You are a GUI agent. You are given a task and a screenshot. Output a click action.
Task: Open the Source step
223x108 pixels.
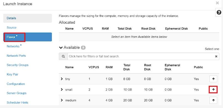point(12,27)
